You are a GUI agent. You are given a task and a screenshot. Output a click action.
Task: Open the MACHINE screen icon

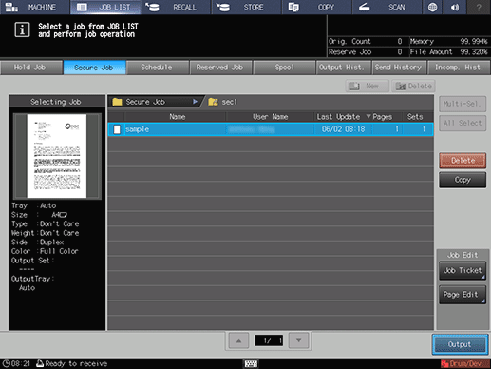click(11, 7)
